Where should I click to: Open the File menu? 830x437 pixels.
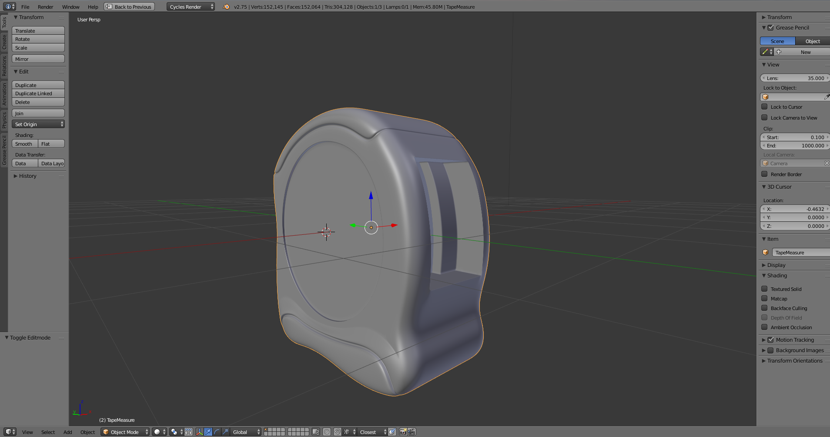point(25,7)
